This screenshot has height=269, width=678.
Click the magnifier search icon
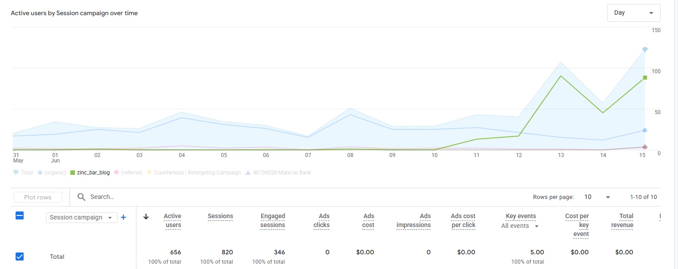pyautogui.click(x=81, y=197)
